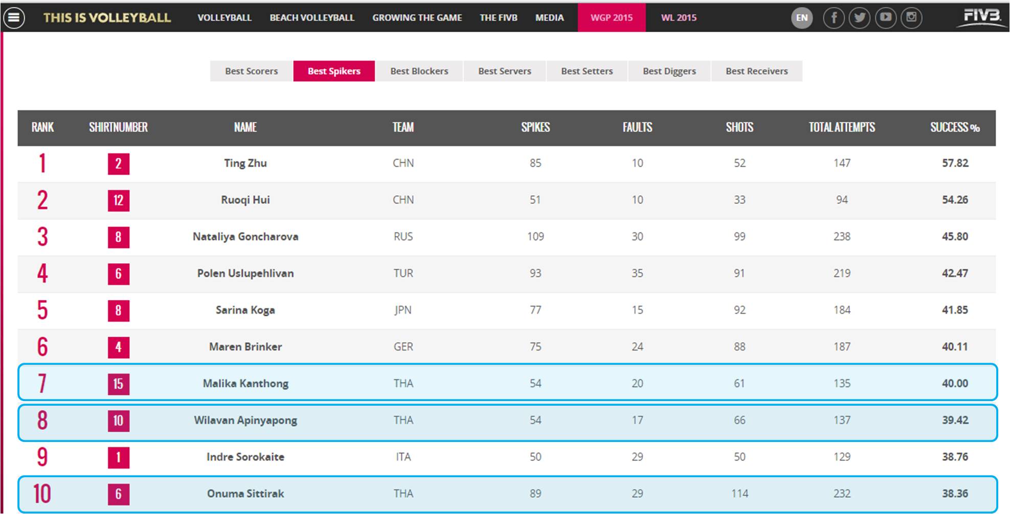Image resolution: width=1010 pixels, height=514 pixels.
Task: Open the Growing the Game menu
Action: coord(417,18)
